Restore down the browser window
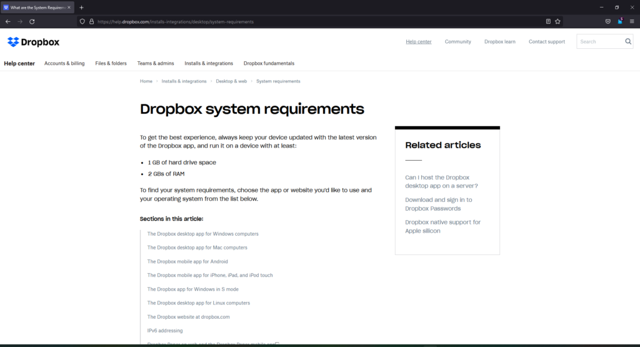The image size is (640, 347). 617,8
